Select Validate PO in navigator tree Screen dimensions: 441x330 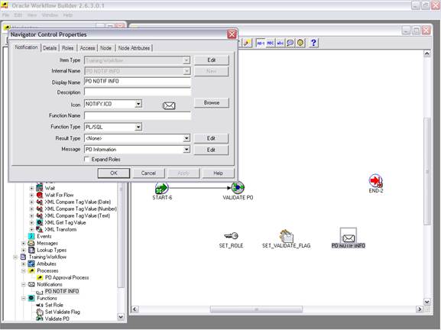(x=57, y=319)
